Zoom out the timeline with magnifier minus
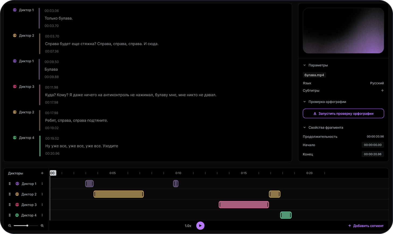Viewport: 393px width, 234px height. pyautogui.click(x=10, y=226)
